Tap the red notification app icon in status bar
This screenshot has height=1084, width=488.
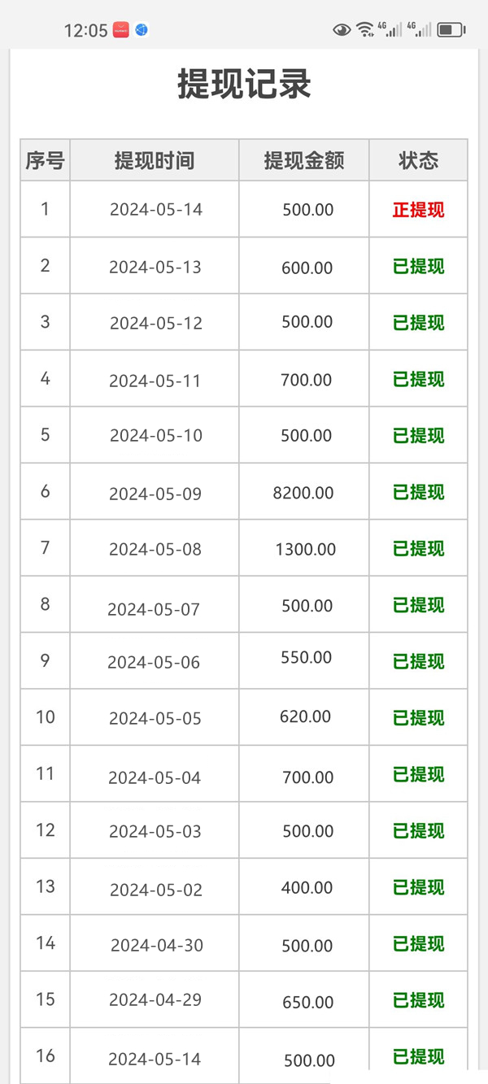click(121, 30)
